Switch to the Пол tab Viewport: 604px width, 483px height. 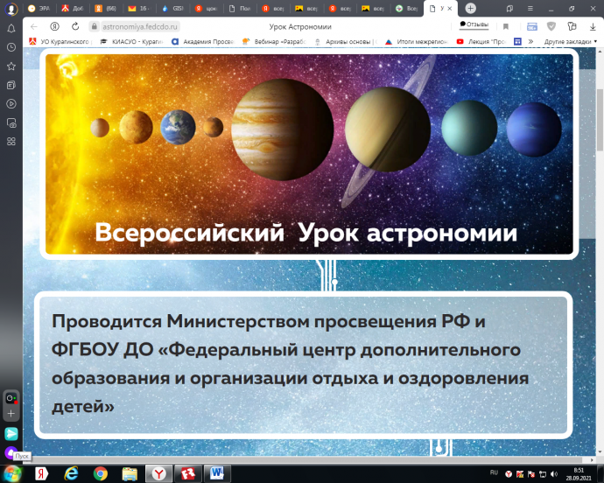(239, 9)
